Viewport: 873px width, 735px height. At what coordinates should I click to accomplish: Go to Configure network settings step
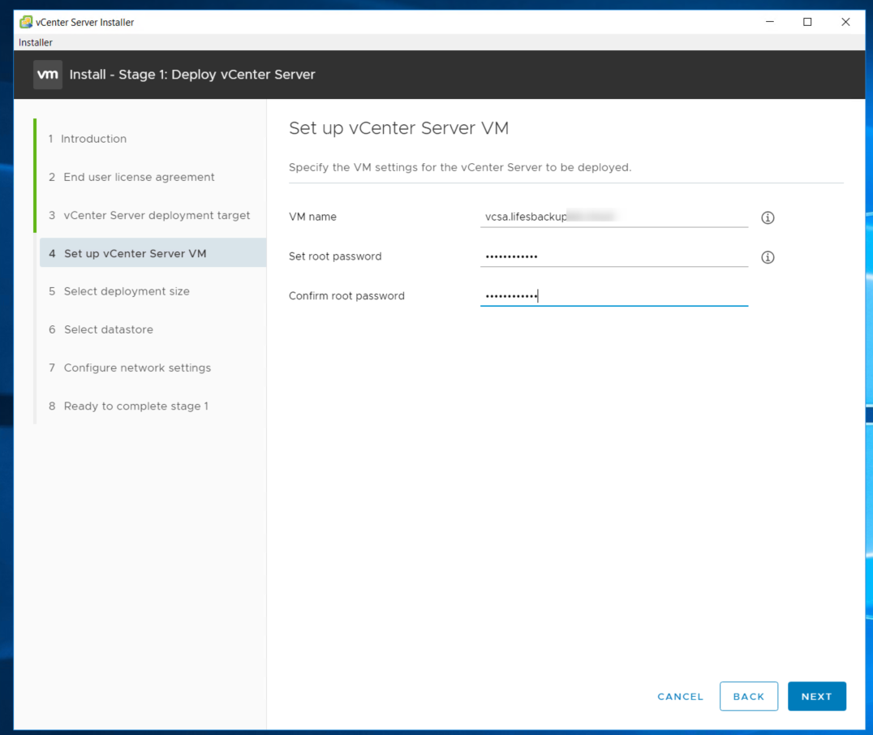(137, 367)
